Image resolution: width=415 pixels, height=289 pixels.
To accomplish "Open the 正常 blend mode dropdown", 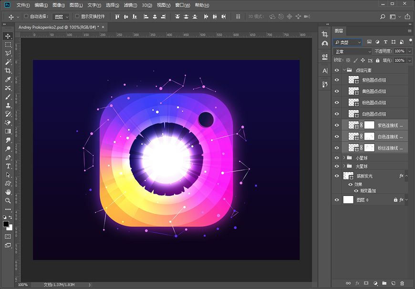I will pos(353,52).
